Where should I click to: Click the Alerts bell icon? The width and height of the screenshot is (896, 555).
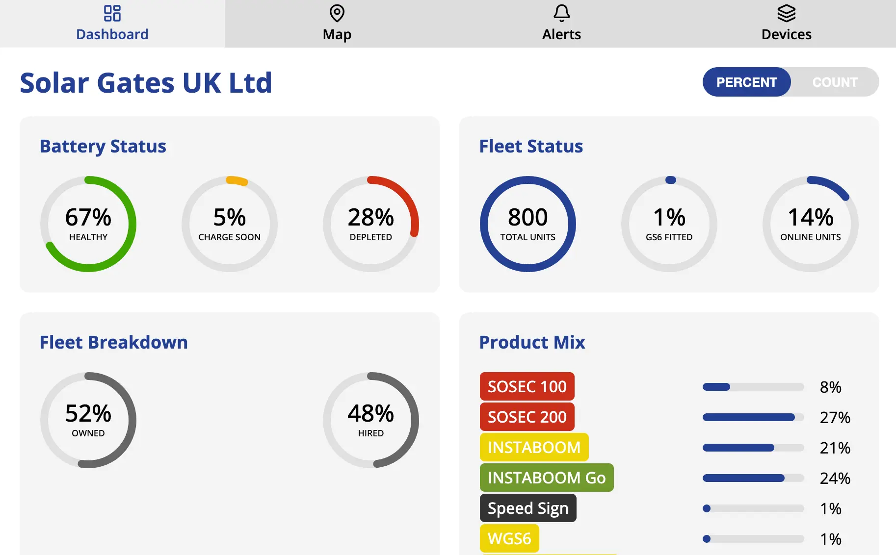point(561,13)
